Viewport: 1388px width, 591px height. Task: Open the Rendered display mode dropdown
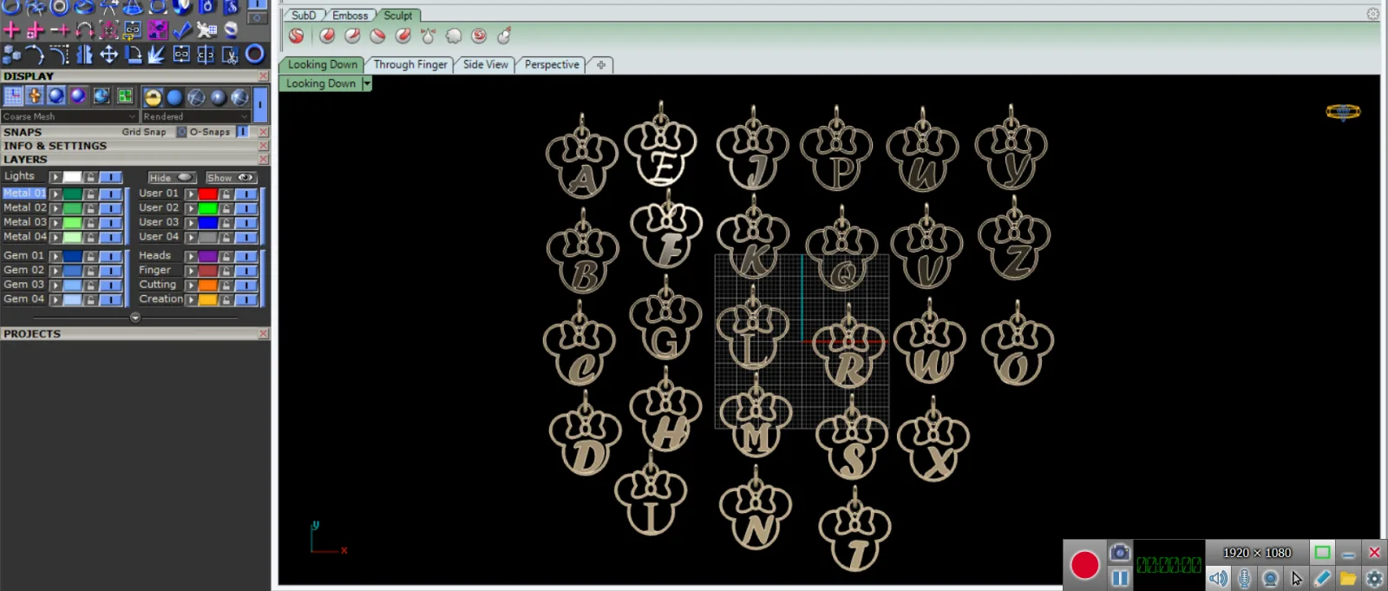(196, 116)
